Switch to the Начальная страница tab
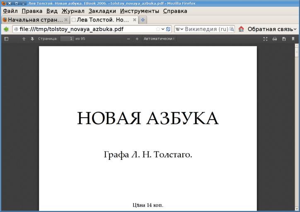Screen dimensions: 300x212 (x=33, y=19)
